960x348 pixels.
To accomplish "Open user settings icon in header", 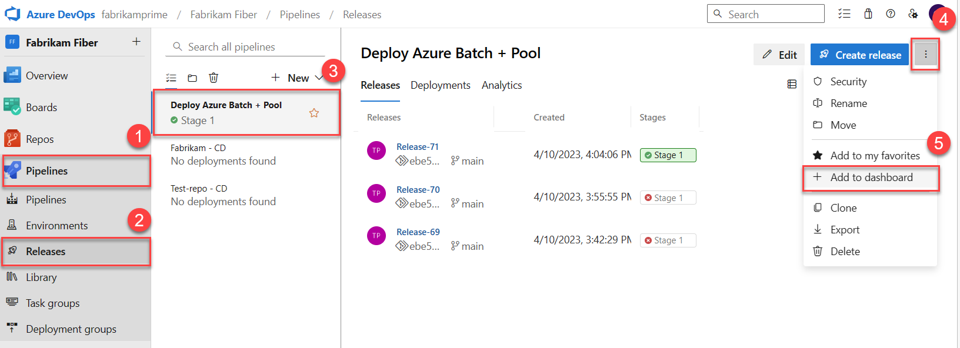I will (x=913, y=14).
